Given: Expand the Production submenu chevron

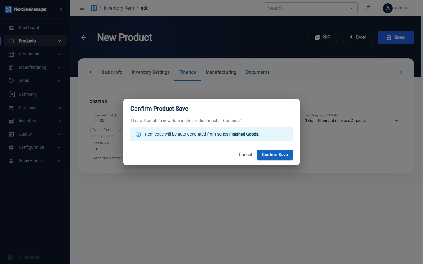Looking at the screenshot, I should [x=59, y=54].
